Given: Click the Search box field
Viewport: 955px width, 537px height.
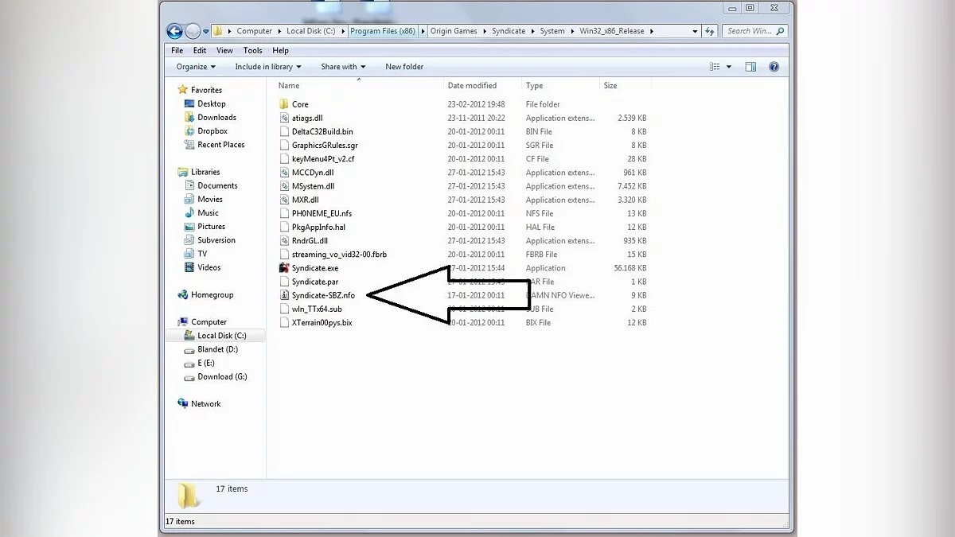Looking at the screenshot, I should click(754, 31).
